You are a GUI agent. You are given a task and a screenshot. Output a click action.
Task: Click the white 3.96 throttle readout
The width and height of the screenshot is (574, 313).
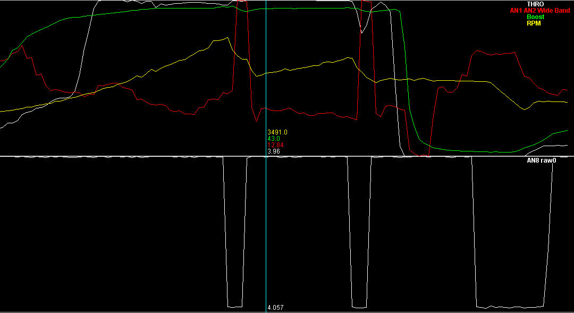274,151
